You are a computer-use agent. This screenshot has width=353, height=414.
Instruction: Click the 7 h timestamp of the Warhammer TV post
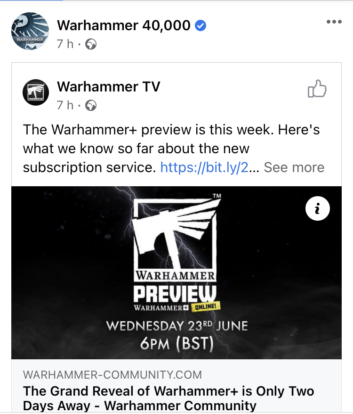click(65, 105)
